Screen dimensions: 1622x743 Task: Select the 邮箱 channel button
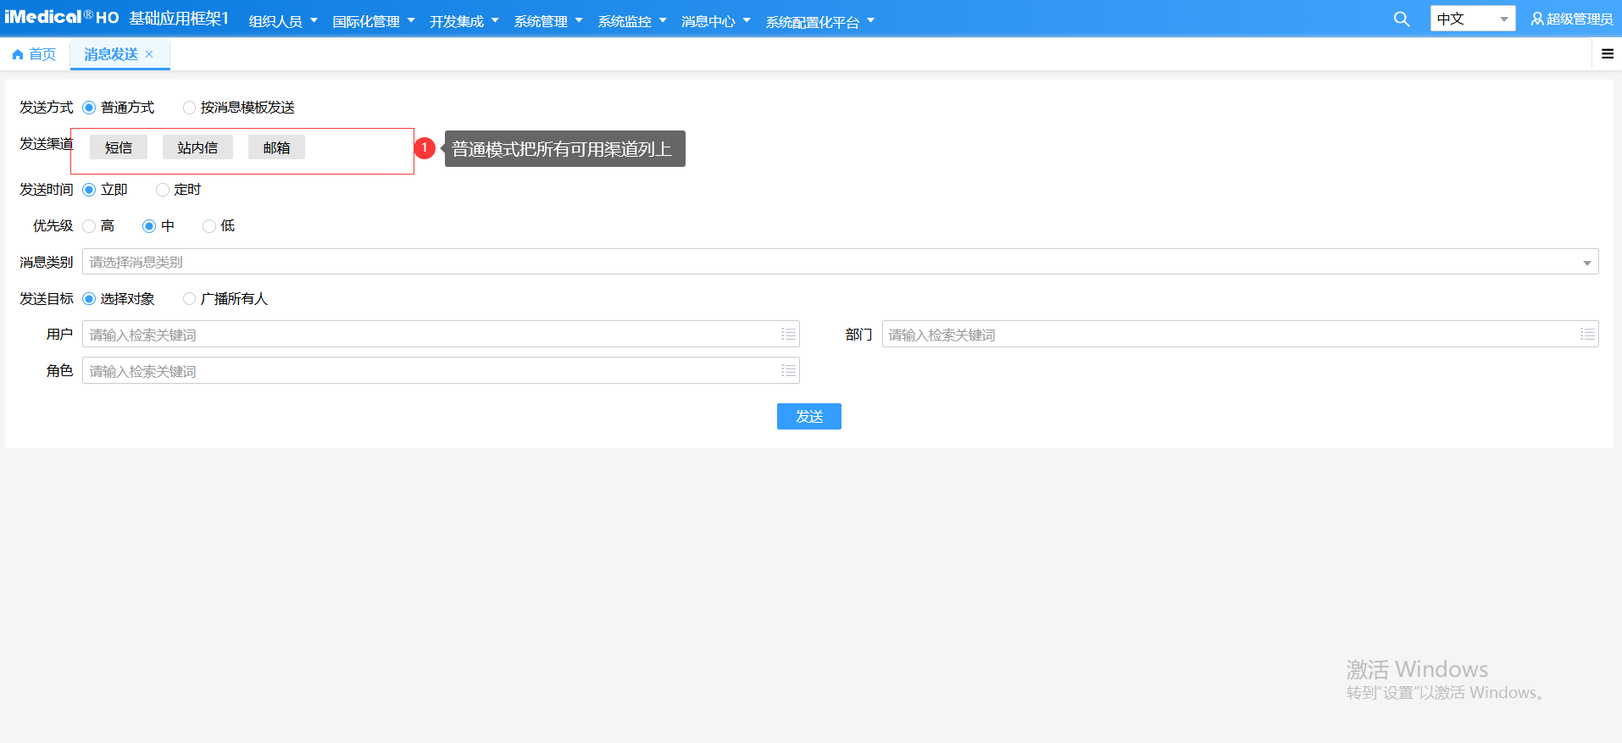[x=276, y=147]
